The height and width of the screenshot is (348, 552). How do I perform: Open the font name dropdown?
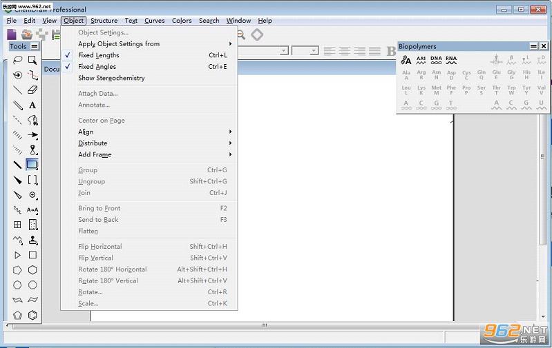[x=284, y=51]
